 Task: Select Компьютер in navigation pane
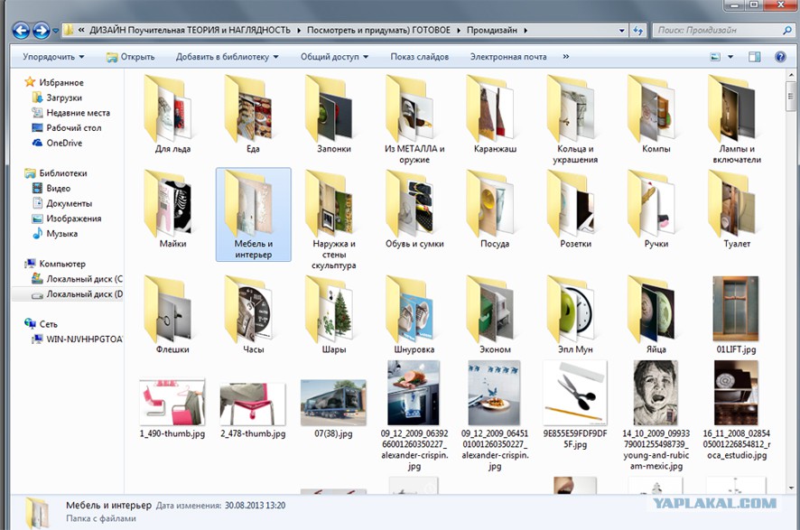point(55,264)
